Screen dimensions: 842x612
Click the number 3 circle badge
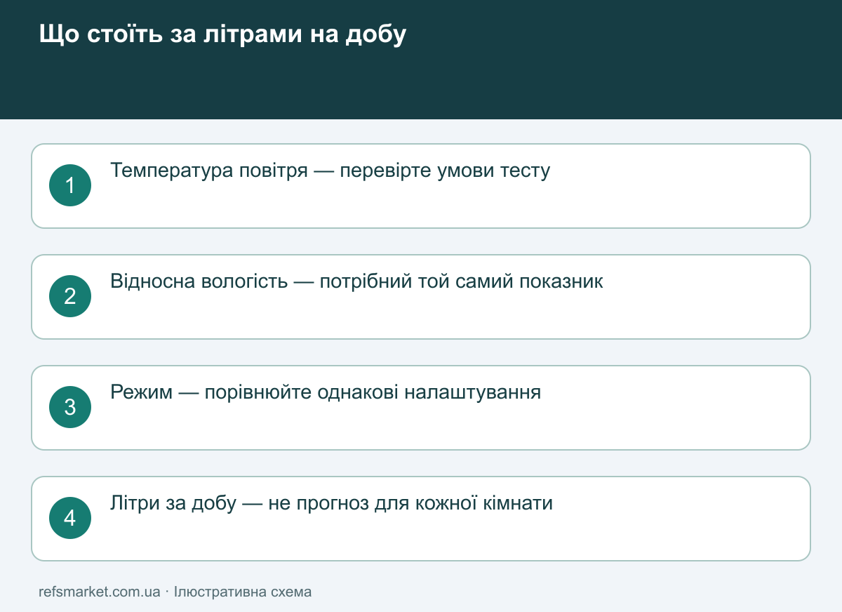70,407
